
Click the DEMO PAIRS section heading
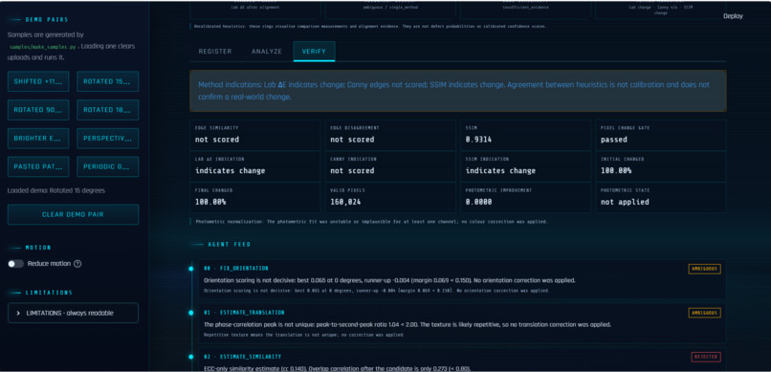click(x=47, y=20)
